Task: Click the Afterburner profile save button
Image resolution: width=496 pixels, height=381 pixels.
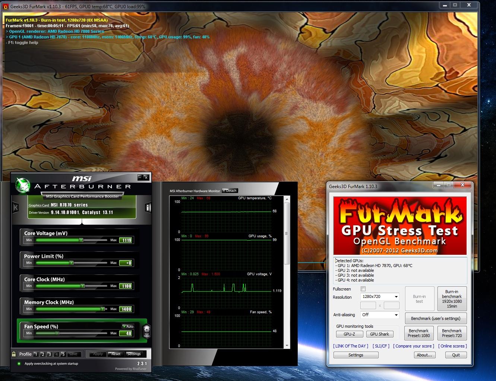Action: point(73,354)
